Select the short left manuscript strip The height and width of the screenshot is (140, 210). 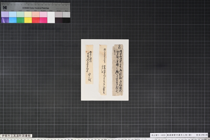click(89, 64)
